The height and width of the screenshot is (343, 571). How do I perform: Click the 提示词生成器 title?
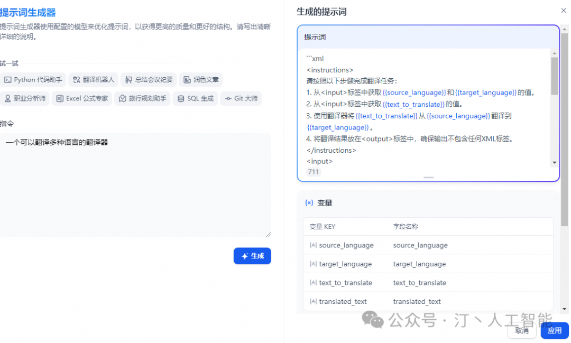[x=27, y=12]
